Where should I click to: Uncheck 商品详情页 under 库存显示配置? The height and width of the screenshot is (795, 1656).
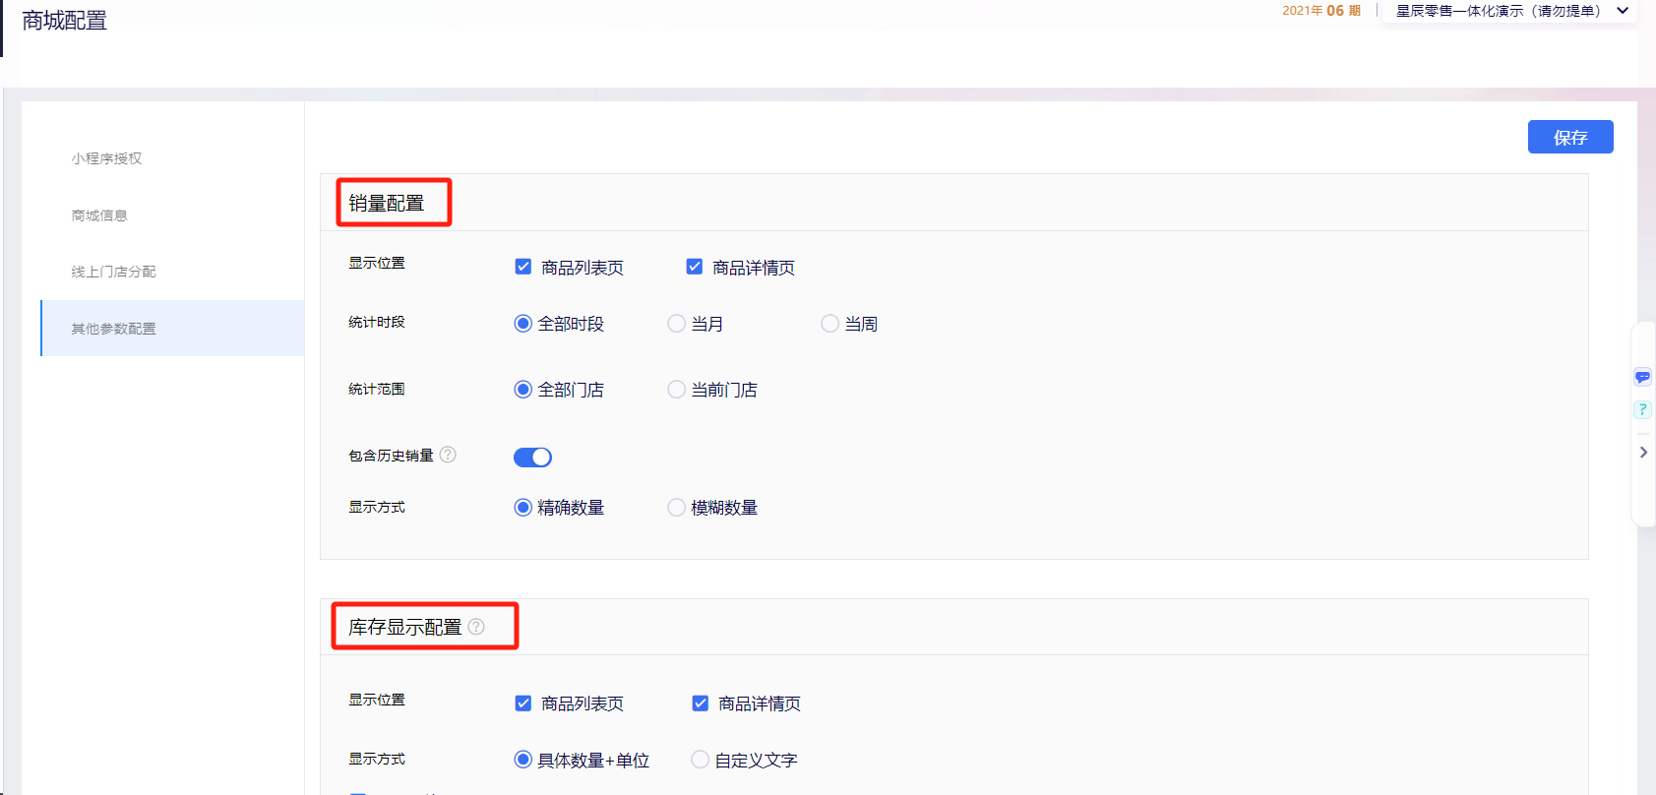point(701,703)
